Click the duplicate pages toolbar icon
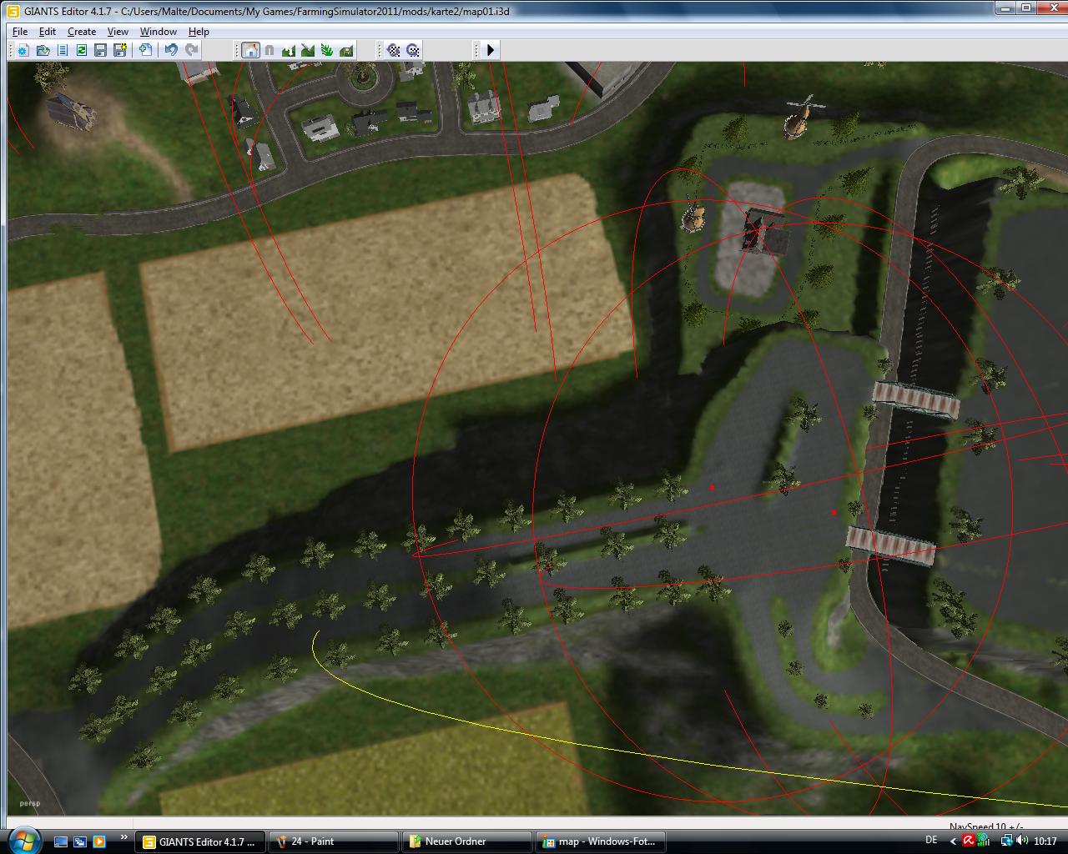Image resolution: width=1068 pixels, height=854 pixels. click(146, 50)
